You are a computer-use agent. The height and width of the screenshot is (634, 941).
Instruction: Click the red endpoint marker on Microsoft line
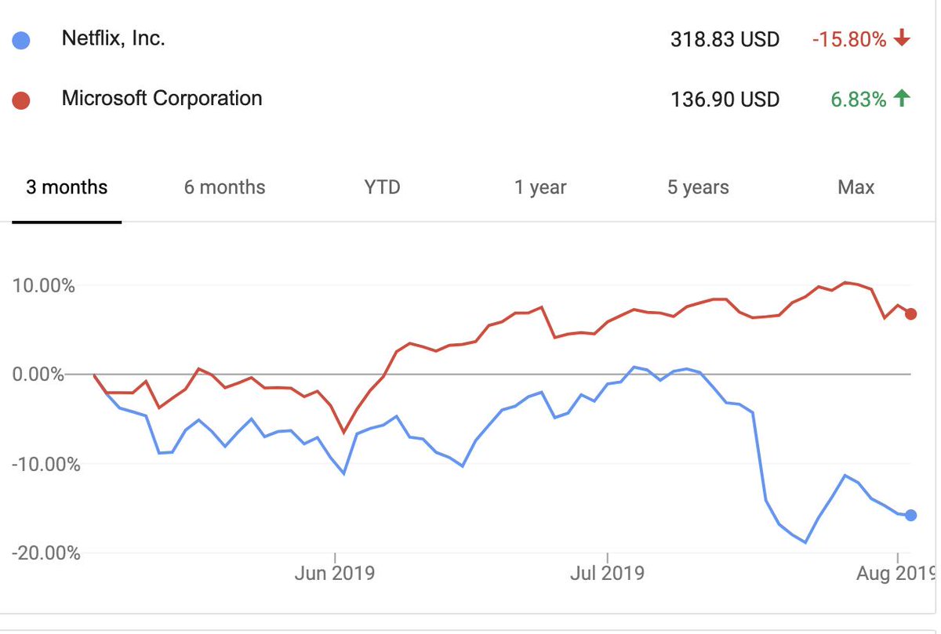(x=910, y=314)
